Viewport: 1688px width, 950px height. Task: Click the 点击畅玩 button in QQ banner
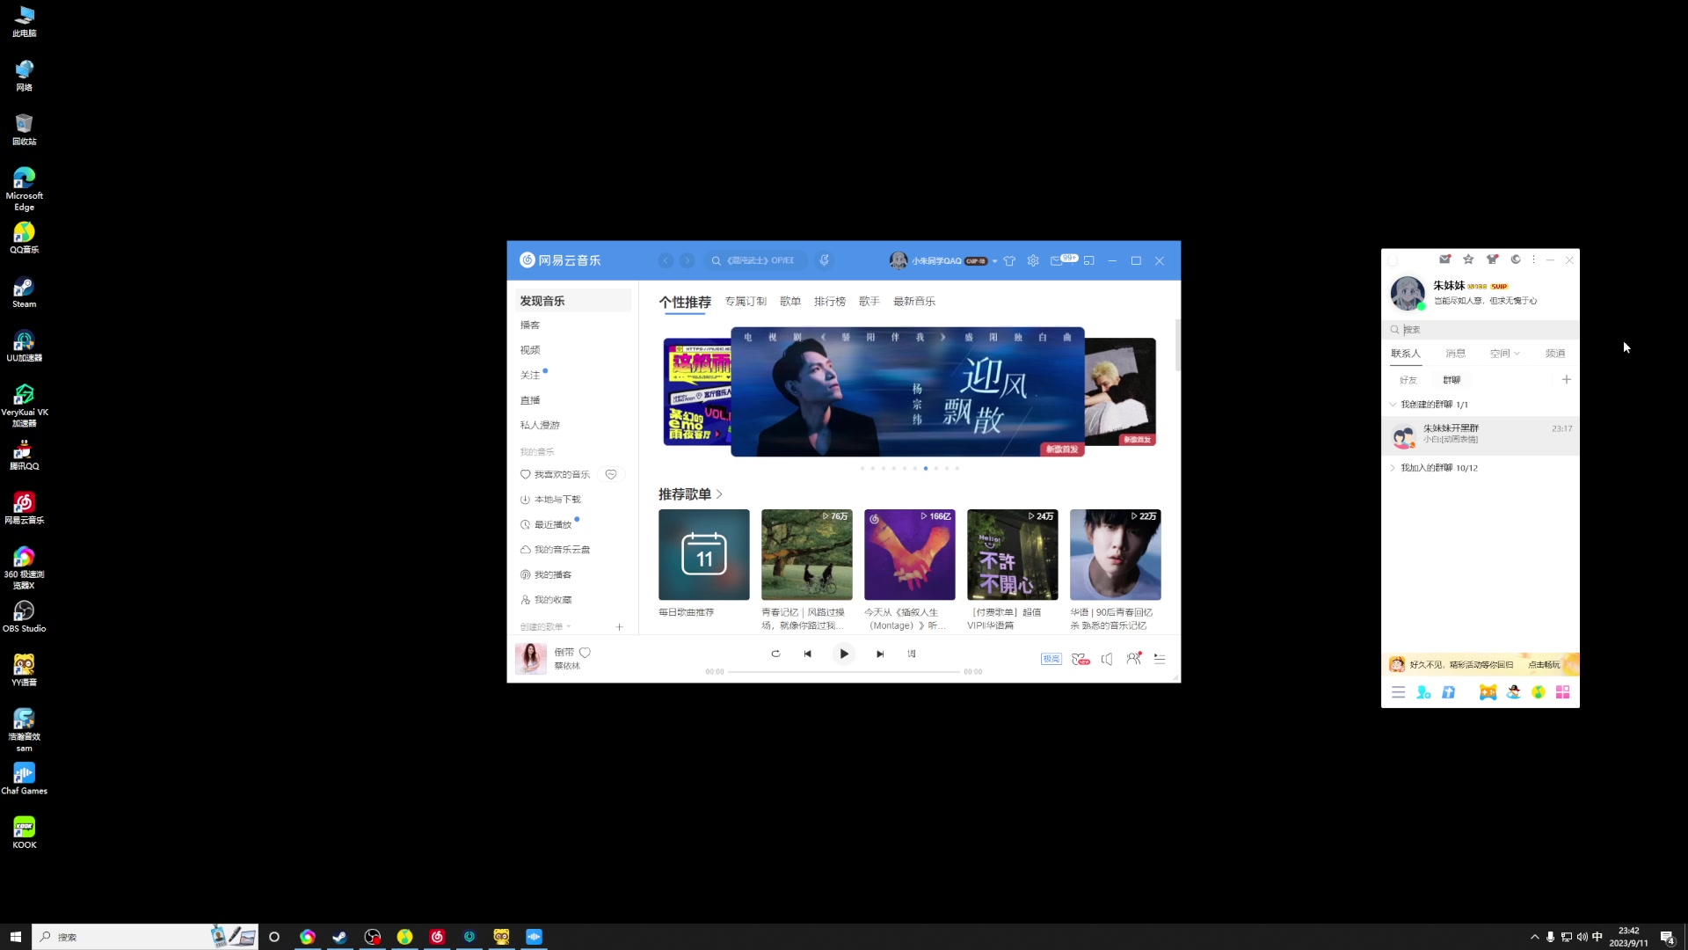pos(1544,665)
